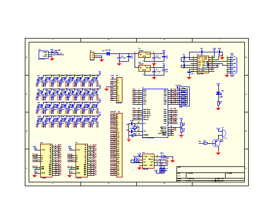273x211 pixels.
Task: Select the upper voltage regulator block
Action: click(x=144, y=55)
